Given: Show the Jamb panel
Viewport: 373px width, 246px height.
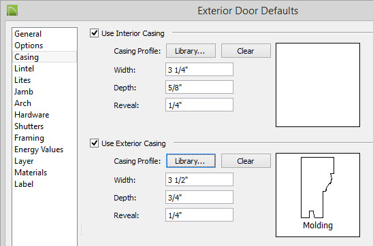Looking at the screenshot, I should coord(44,92).
